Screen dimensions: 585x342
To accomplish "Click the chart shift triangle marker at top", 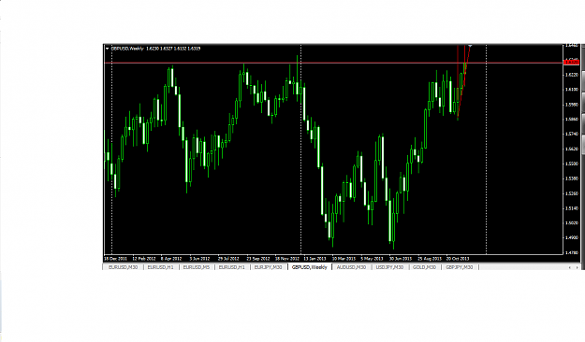I will (470, 46).
